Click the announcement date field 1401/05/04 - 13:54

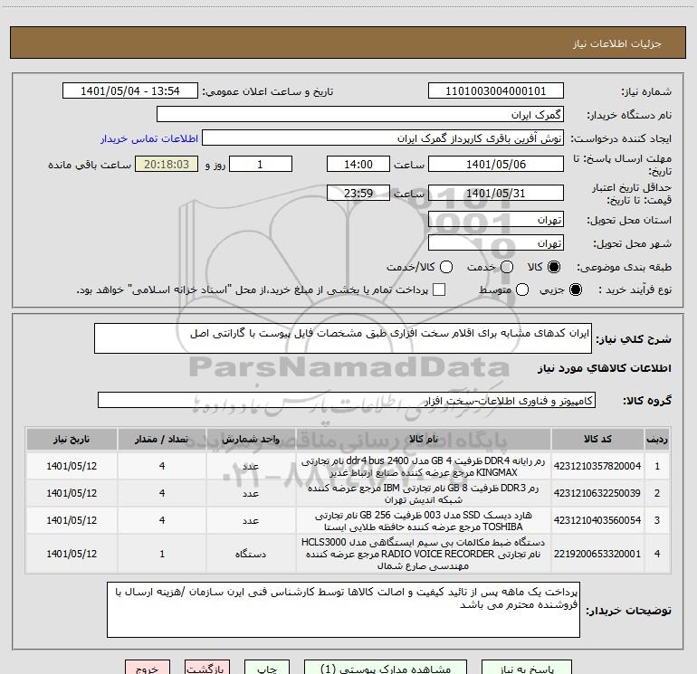point(130,90)
